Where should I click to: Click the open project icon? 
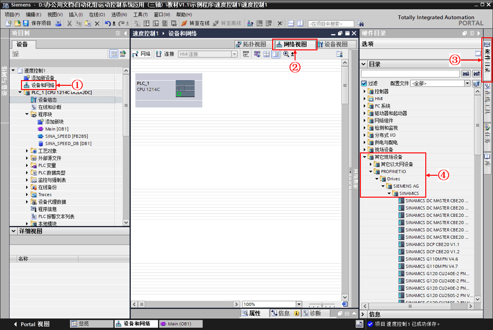click(x=17, y=23)
